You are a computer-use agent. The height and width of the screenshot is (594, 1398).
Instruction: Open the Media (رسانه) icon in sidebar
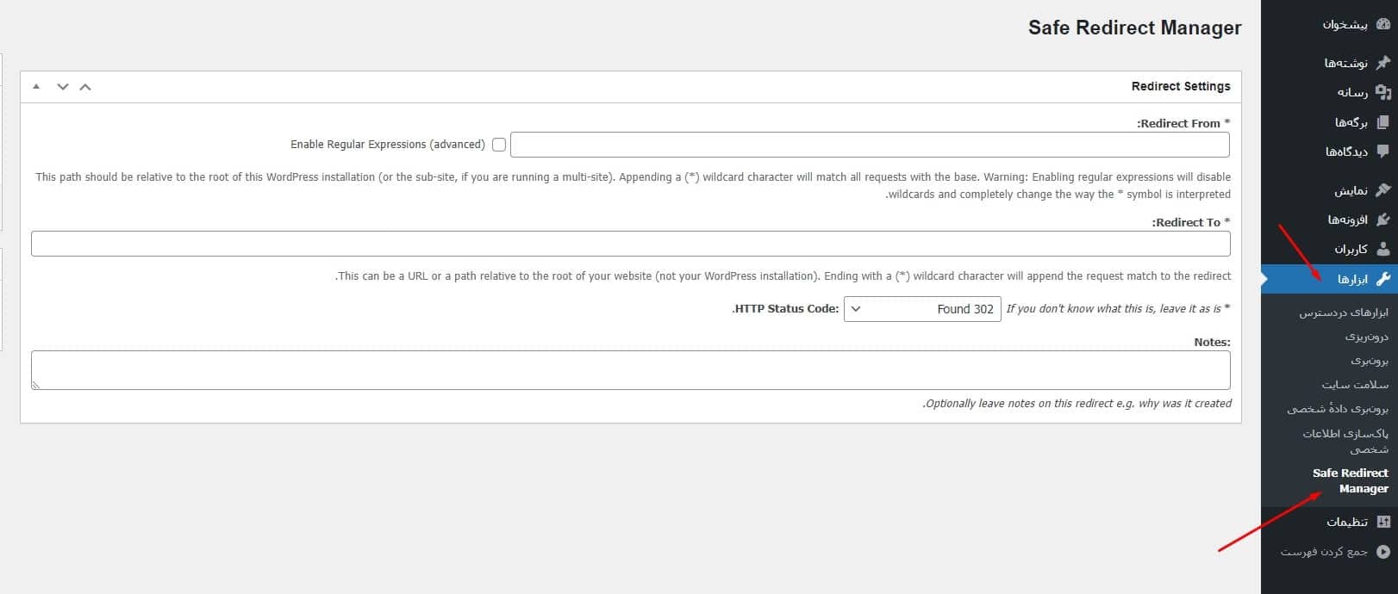pos(1382,92)
